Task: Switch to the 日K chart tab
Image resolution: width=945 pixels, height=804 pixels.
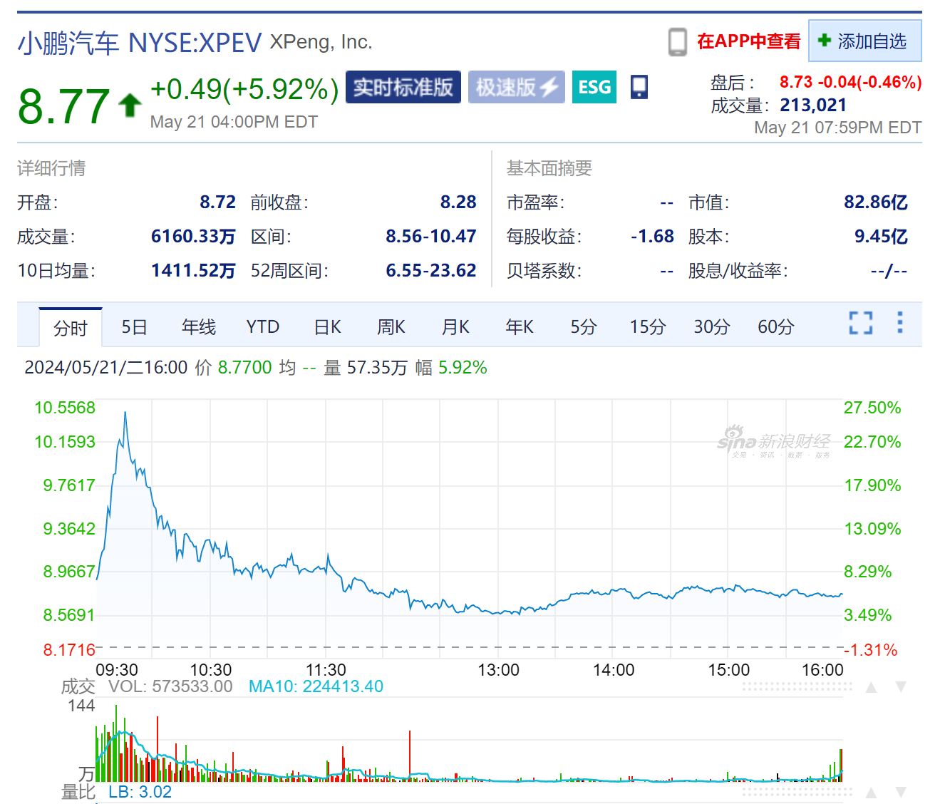Action: [x=326, y=326]
